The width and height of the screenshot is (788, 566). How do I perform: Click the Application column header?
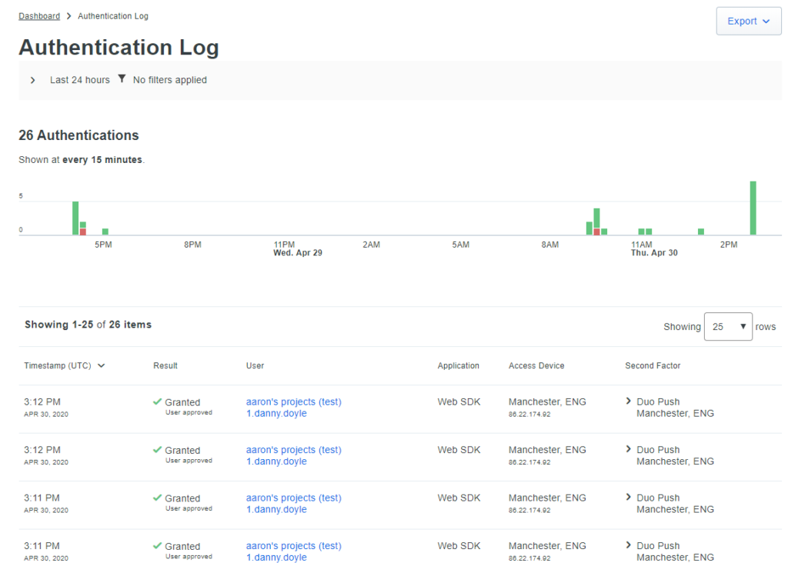point(459,365)
